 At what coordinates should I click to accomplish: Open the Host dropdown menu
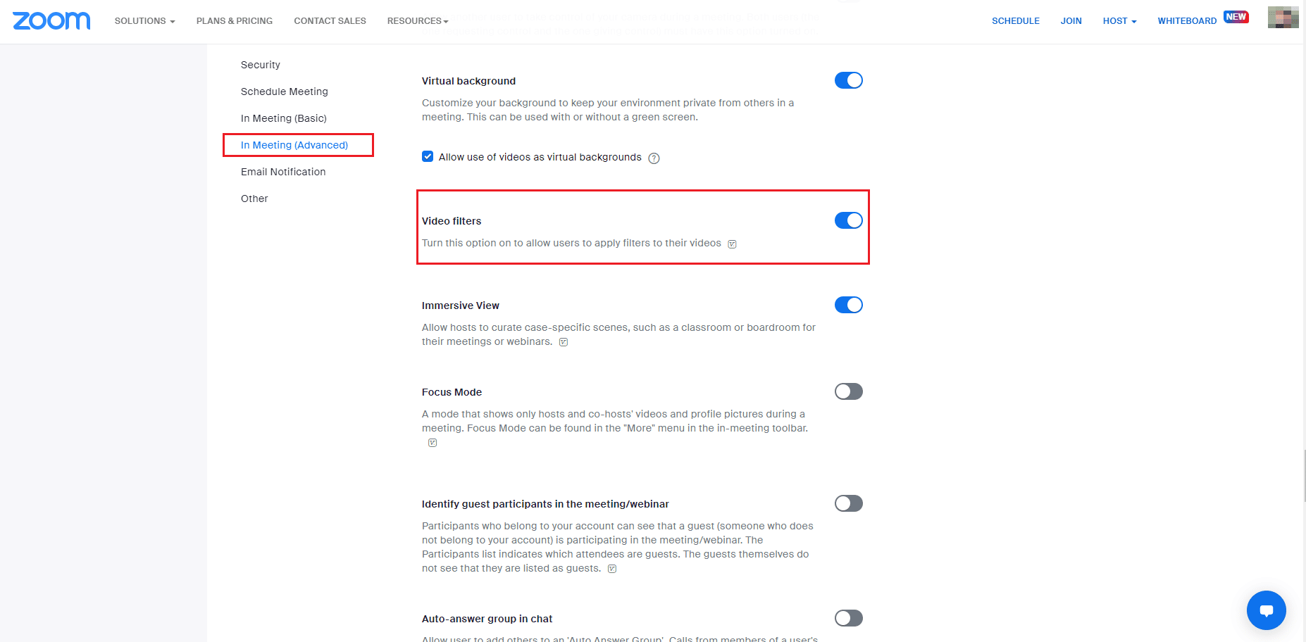1119,21
